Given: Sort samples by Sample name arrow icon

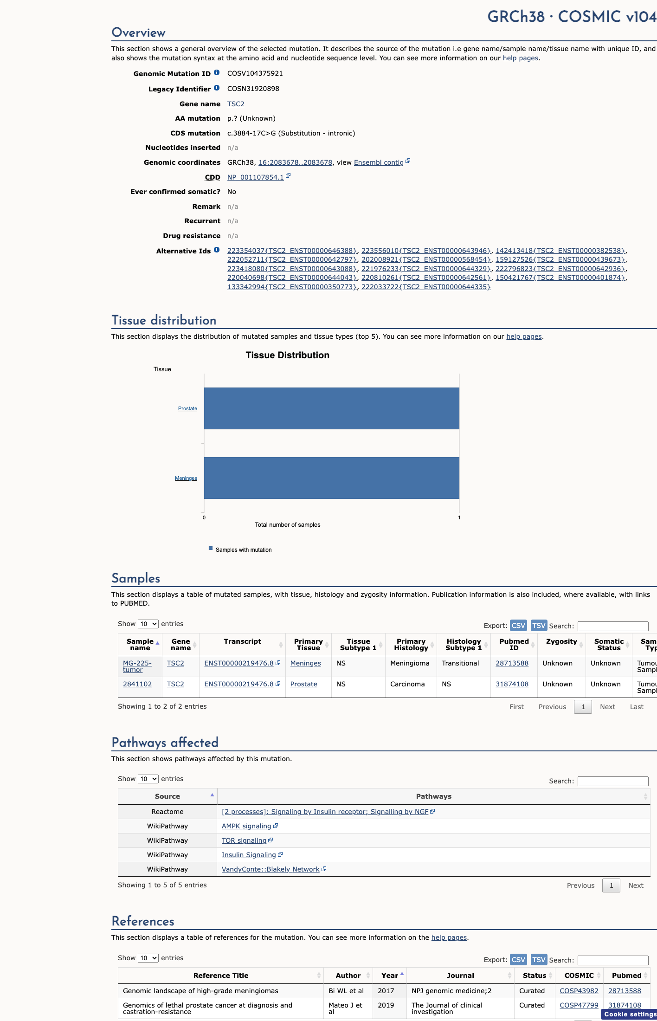Looking at the screenshot, I should coord(158,644).
